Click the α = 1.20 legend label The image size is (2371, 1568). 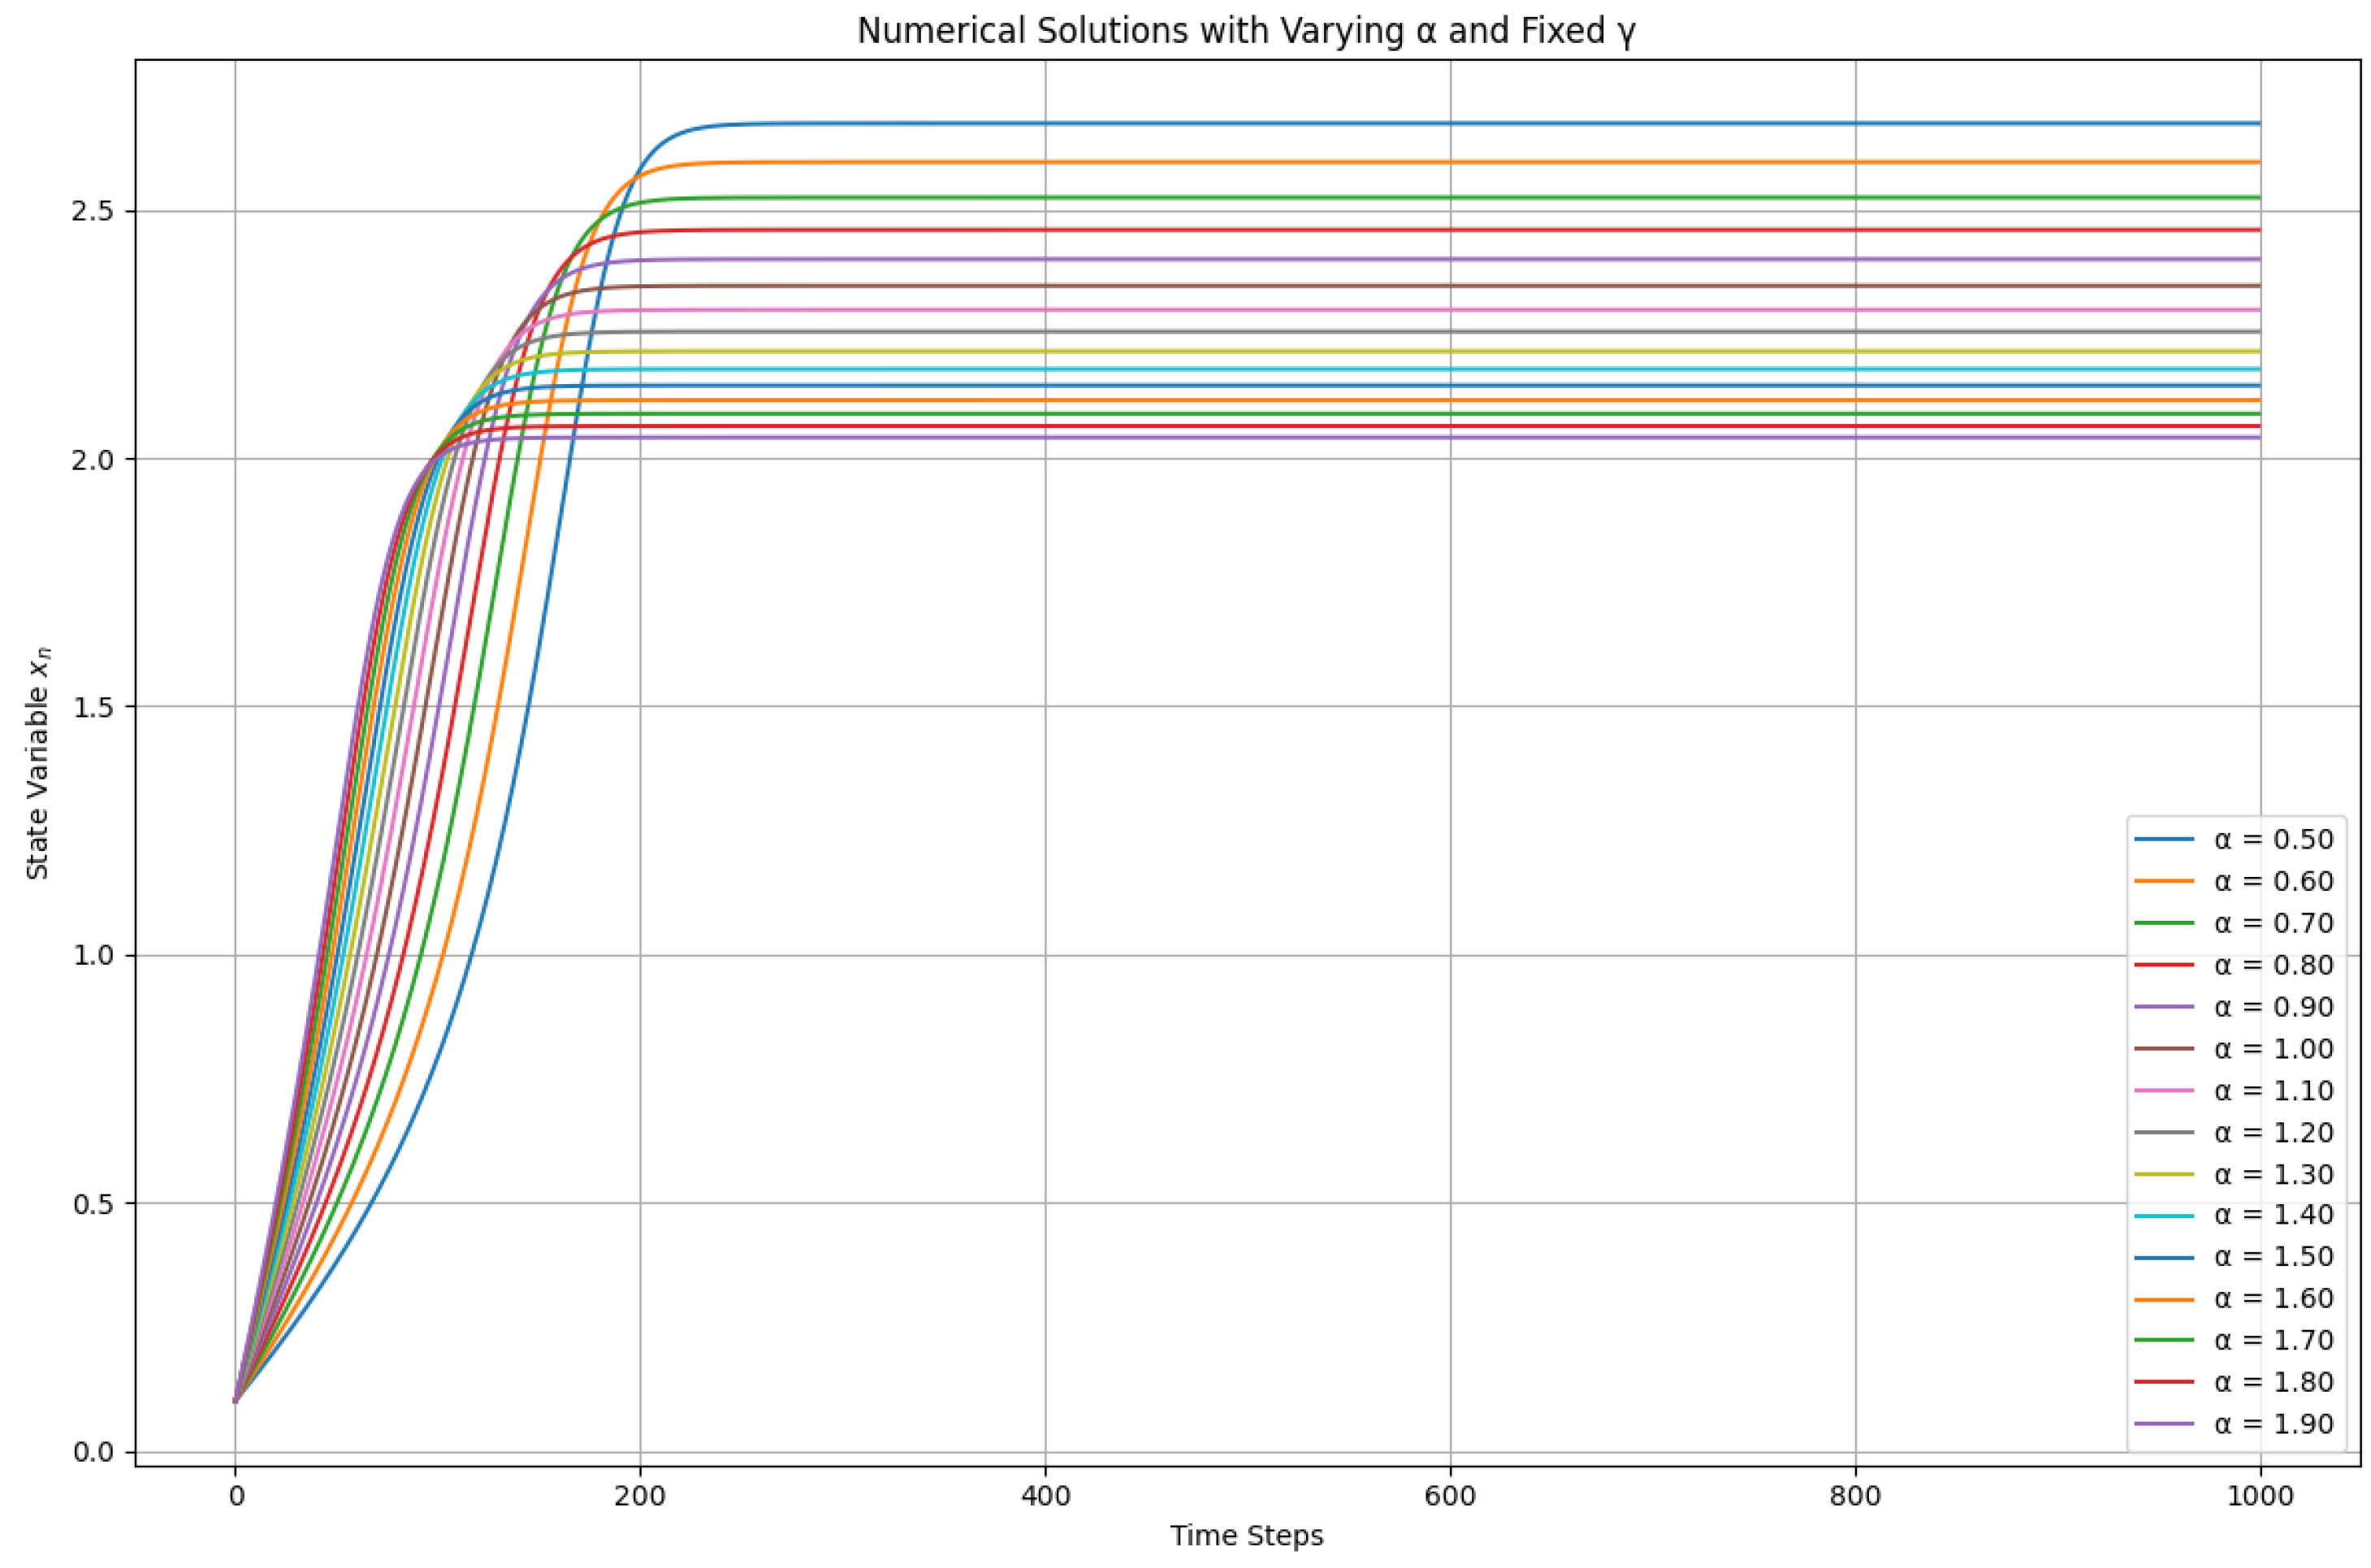click(2273, 1132)
